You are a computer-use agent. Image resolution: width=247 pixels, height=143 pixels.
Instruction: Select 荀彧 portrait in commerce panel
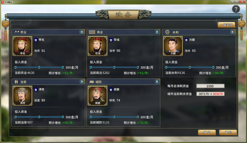click(x=98, y=46)
